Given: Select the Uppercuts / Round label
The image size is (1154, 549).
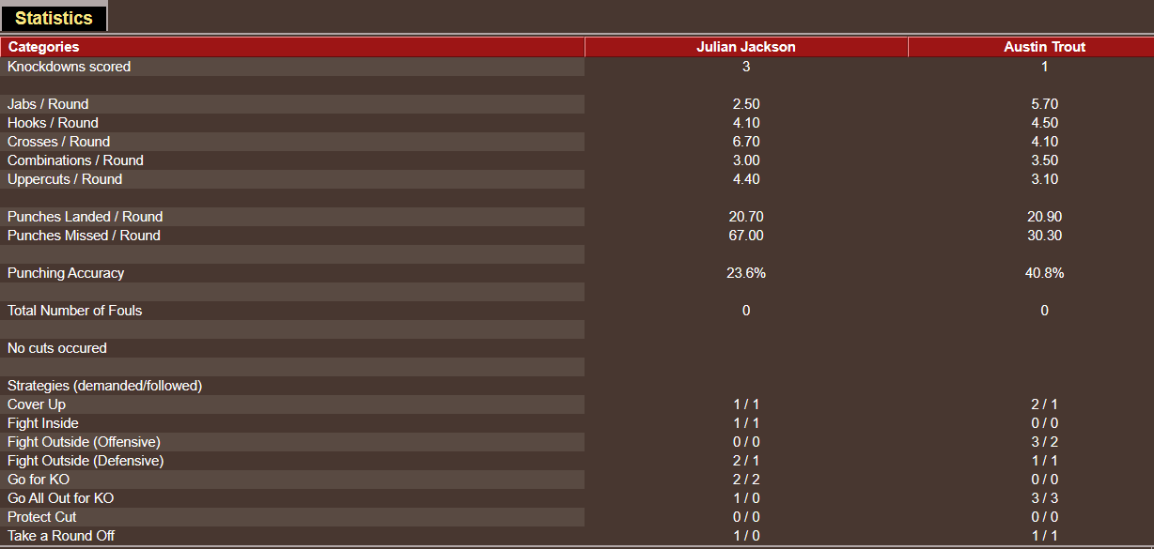Looking at the screenshot, I should (x=65, y=179).
